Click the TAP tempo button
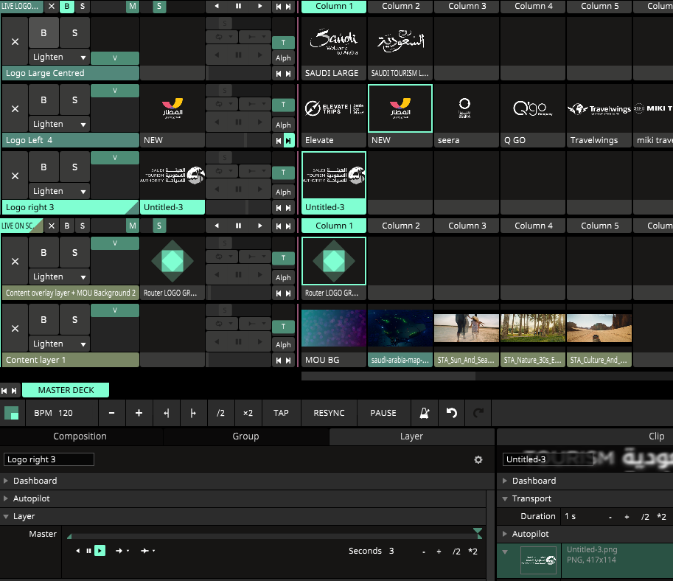The height and width of the screenshot is (581, 673). pyautogui.click(x=281, y=413)
